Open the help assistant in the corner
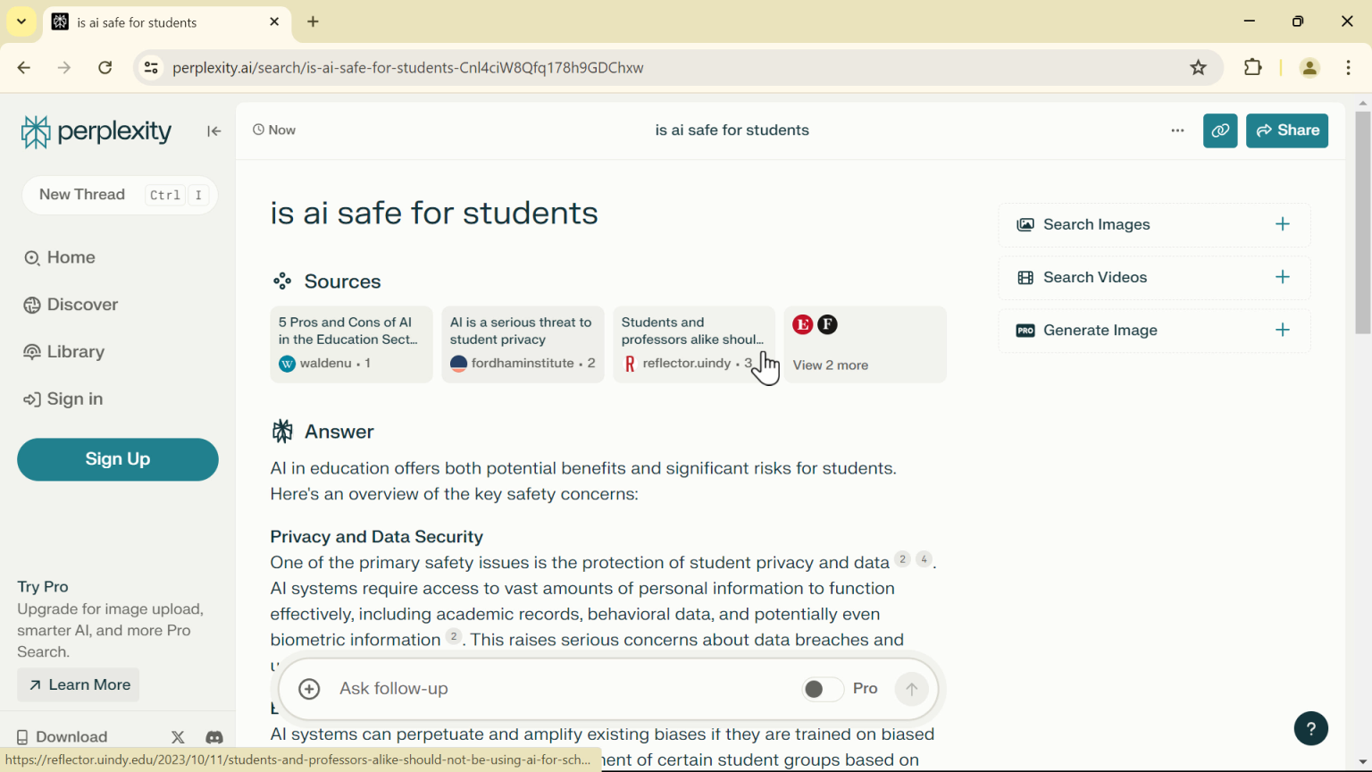This screenshot has height=772, width=1372. 1311,728
